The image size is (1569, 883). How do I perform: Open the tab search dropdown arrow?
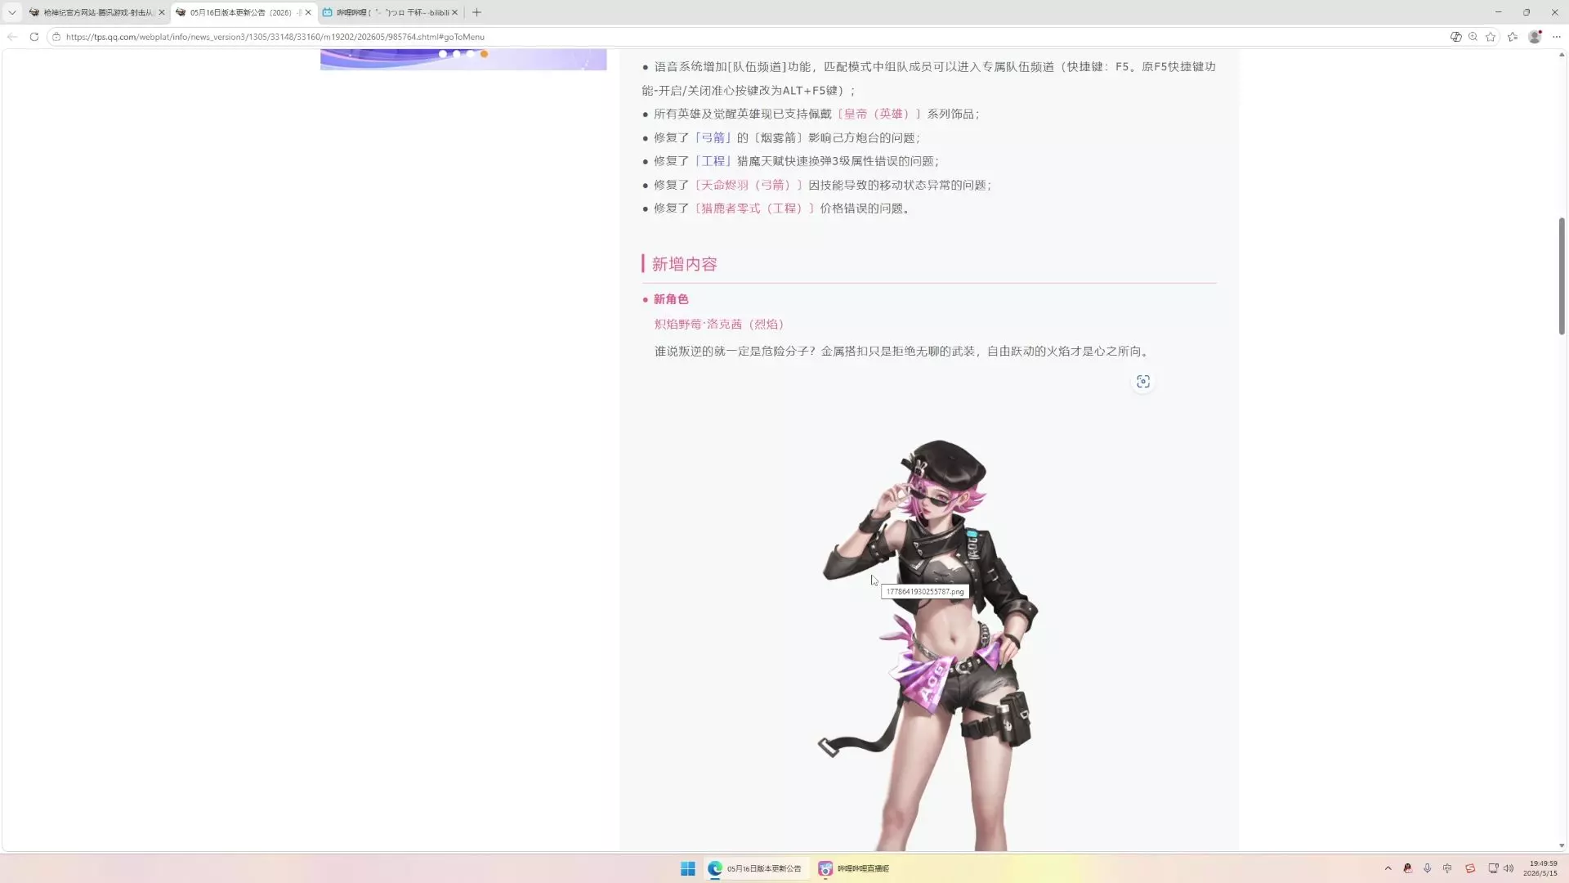pyautogui.click(x=11, y=12)
